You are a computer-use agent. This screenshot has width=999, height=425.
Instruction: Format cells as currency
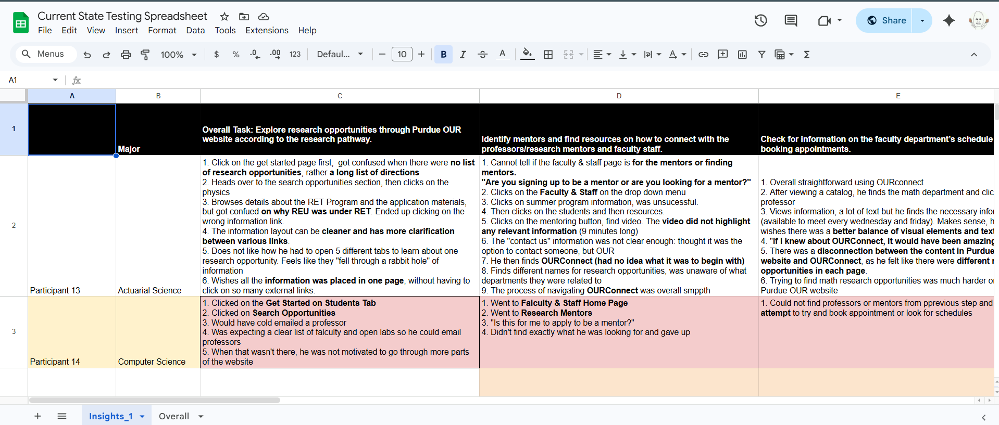(217, 55)
